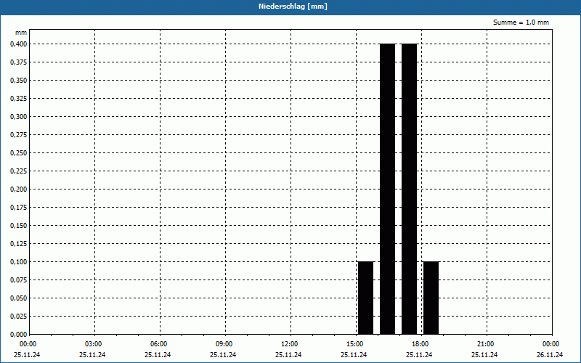Click the 00:00 label above the first 25.11.24
Image resolution: width=581 pixels, height=363 pixels.
pyautogui.click(x=28, y=344)
